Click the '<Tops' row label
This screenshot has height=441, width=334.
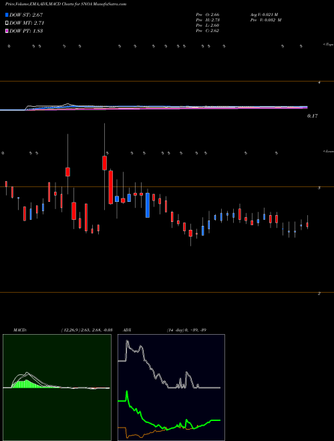pyautogui.click(x=329, y=45)
